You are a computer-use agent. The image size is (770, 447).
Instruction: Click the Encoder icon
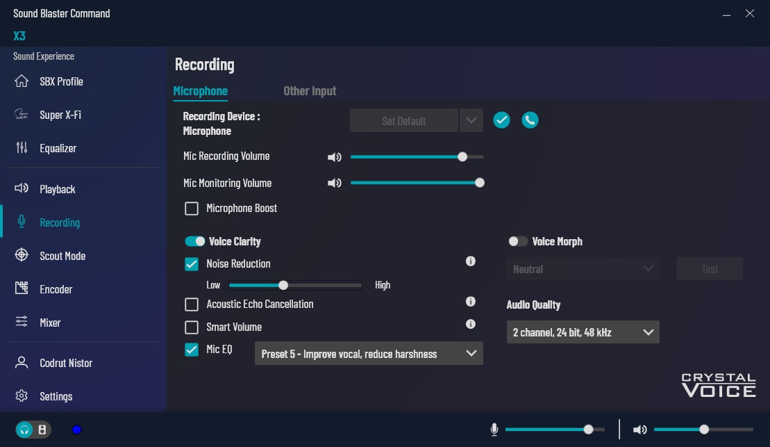coord(22,288)
